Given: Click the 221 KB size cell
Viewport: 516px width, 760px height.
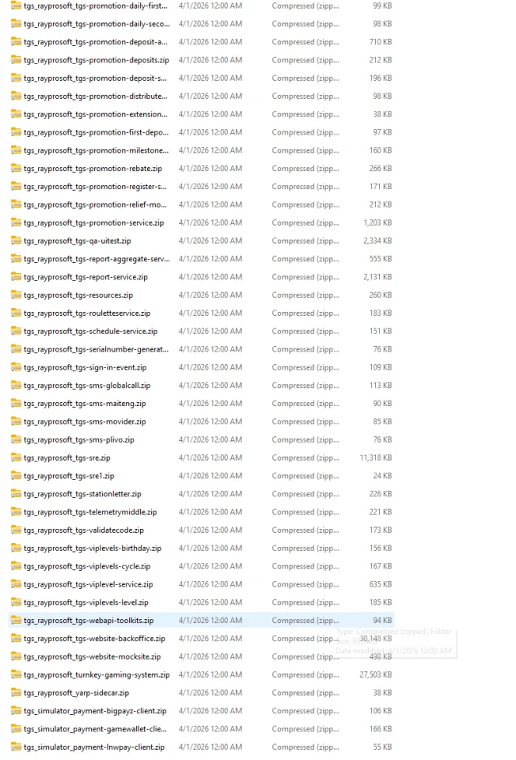Looking at the screenshot, I should pyautogui.click(x=381, y=512).
